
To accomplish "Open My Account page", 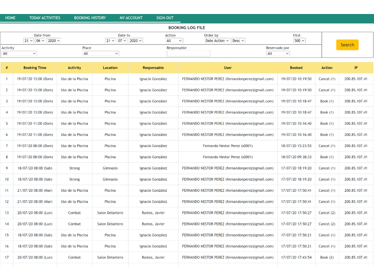I will (x=131, y=18).
